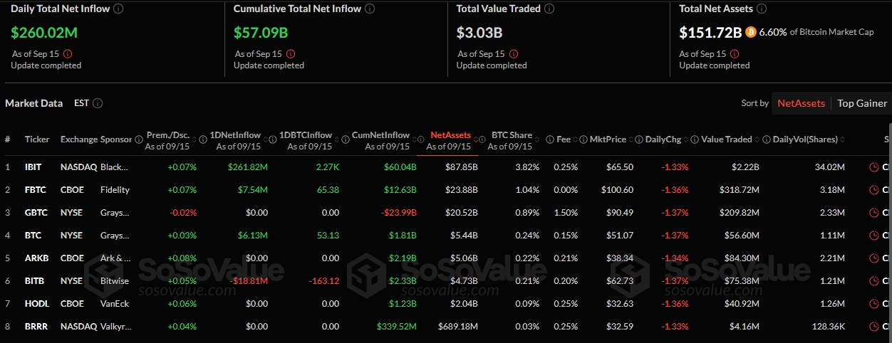Viewport: 892px width, 343px height.
Task: Toggle sort arrows on Fee column
Action: [x=576, y=139]
